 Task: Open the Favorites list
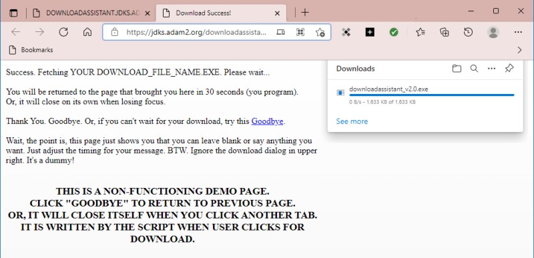click(421, 32)
